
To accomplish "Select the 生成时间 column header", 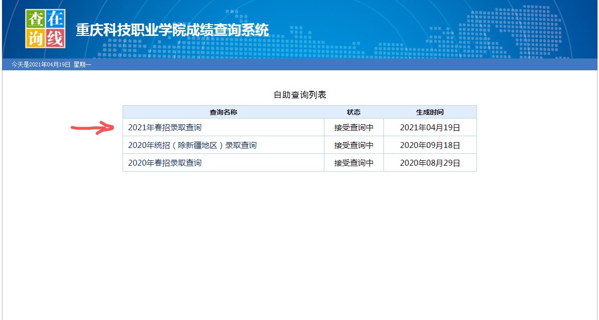I will pos(430,112).
